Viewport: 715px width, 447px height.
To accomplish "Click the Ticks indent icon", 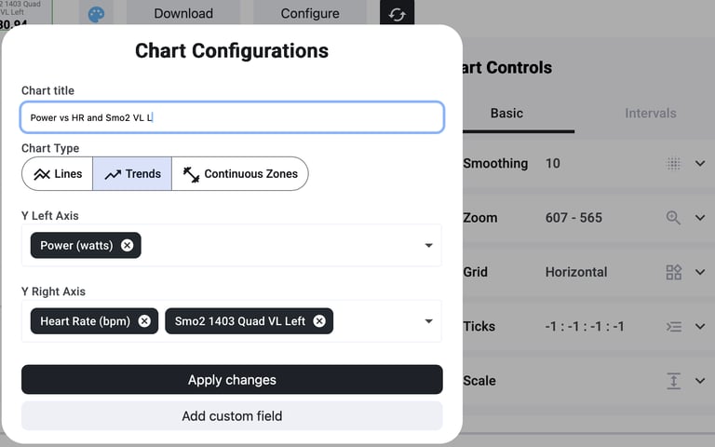I will tap(673, 326).
